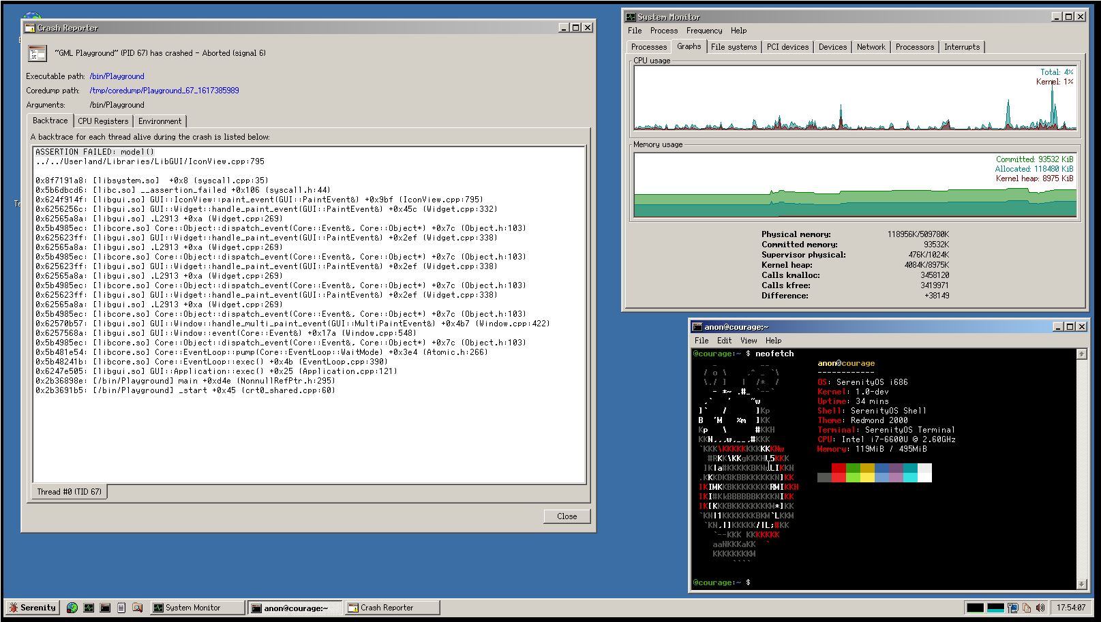The image size is (1101, 622).
Task: Open File menu in System Monitor
Action: click(635, 31)
